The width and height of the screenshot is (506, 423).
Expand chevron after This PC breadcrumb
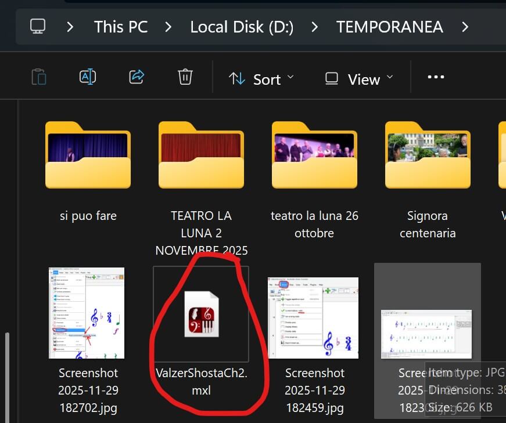pyautogui.click(x=168, y=27)
